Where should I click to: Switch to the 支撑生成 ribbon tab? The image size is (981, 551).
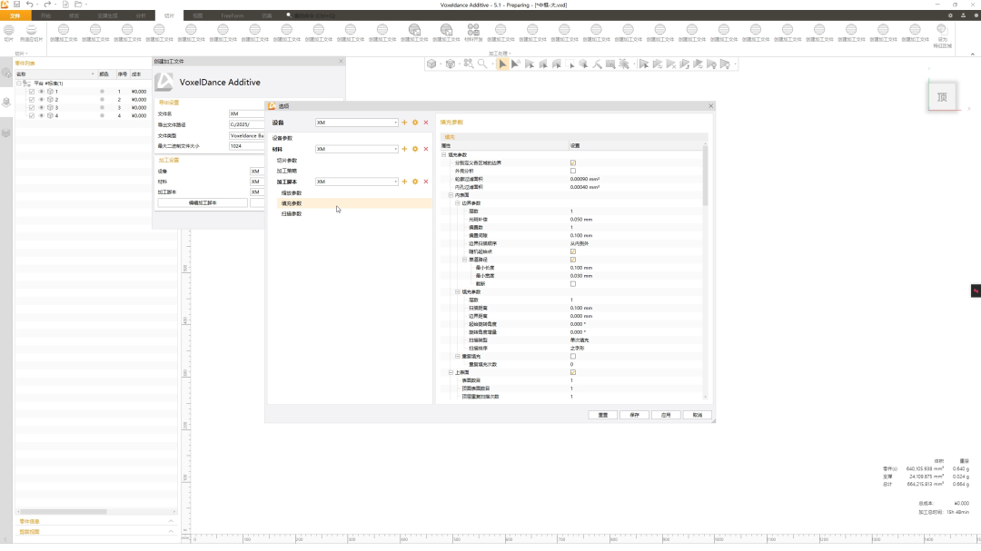[107, 16]
